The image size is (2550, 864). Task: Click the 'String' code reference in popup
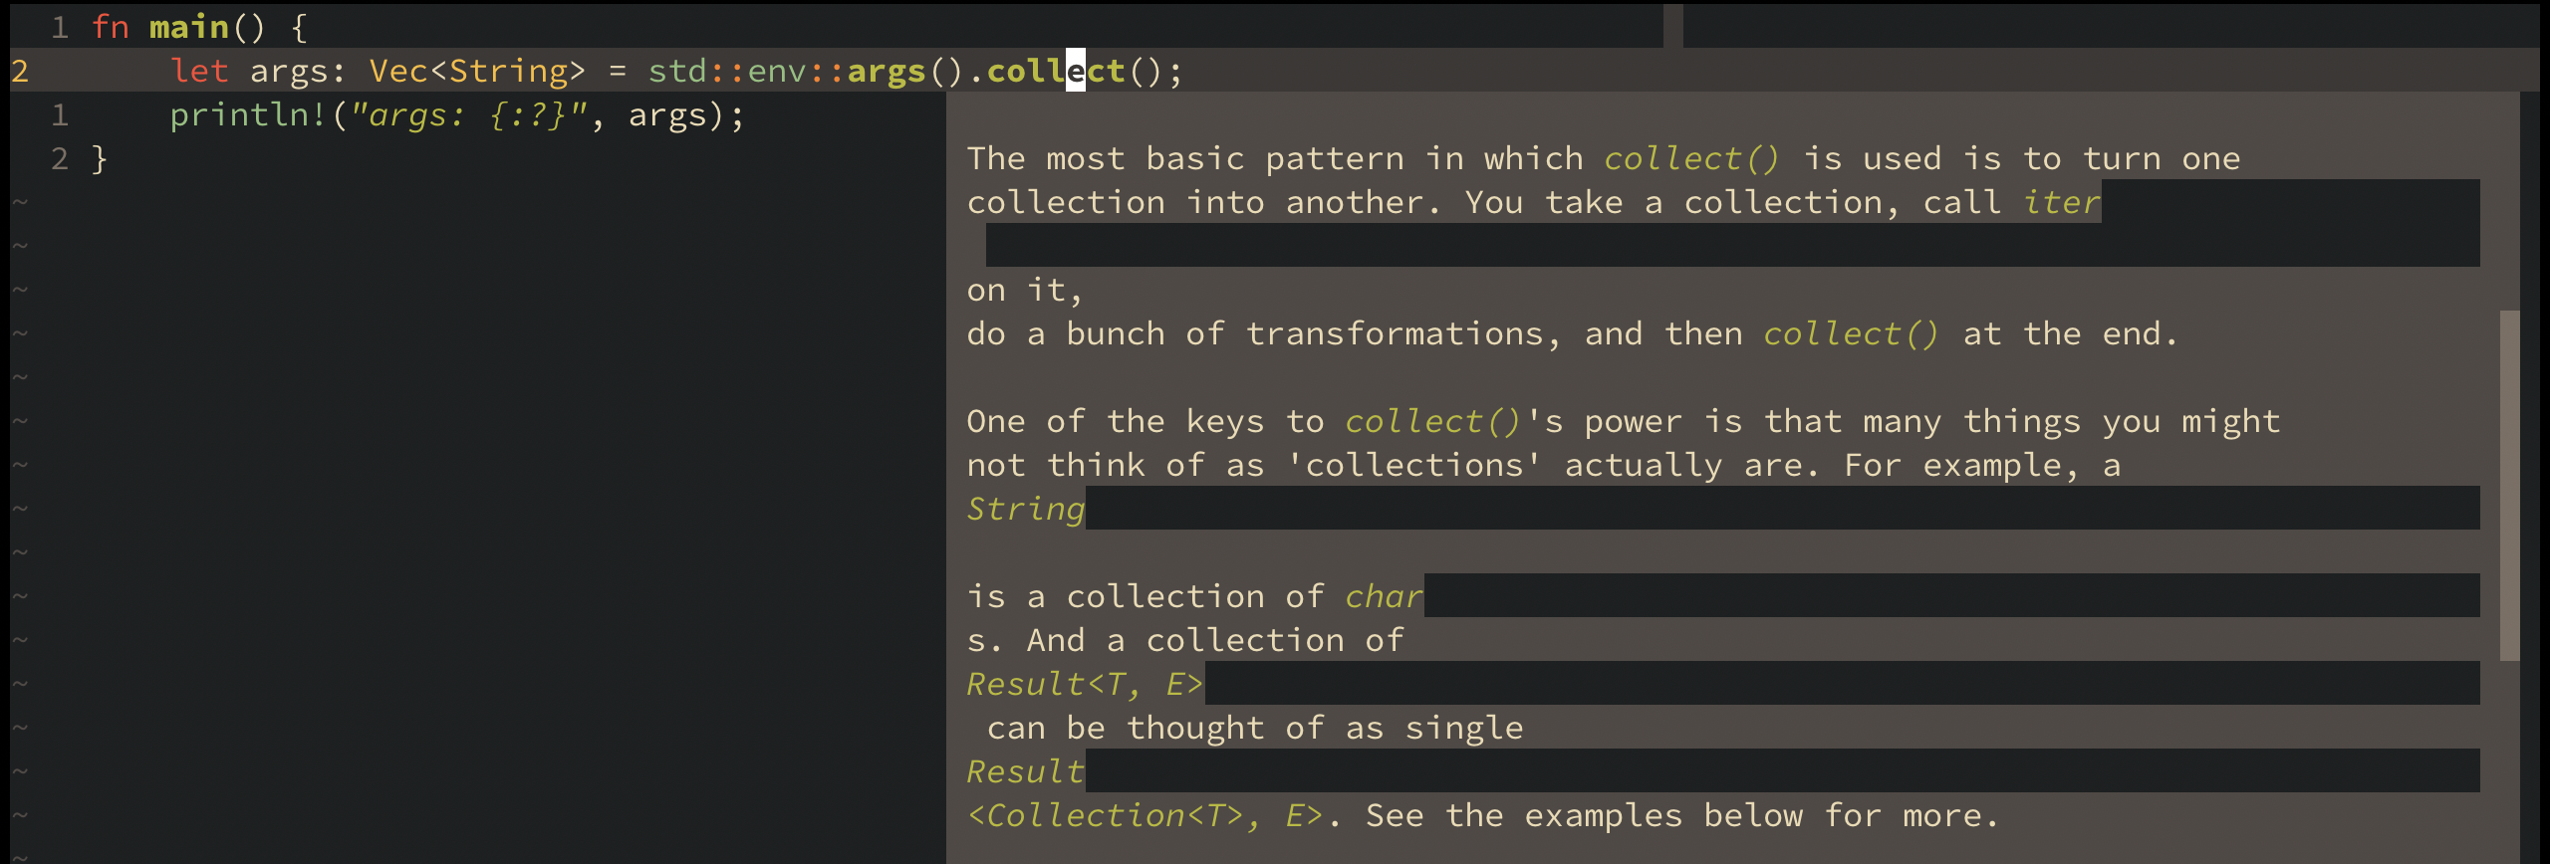click(1026, 509)
